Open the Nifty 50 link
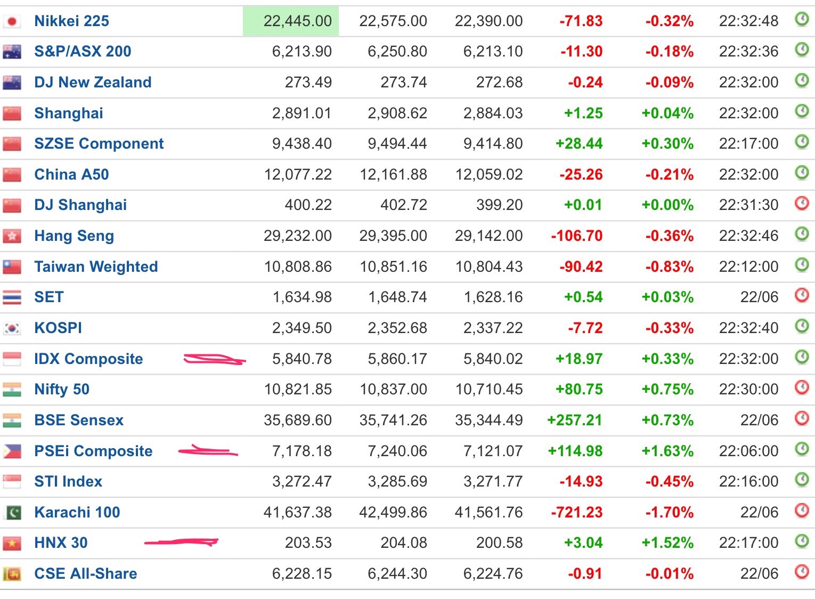815x599 pixels. (62, 389)
